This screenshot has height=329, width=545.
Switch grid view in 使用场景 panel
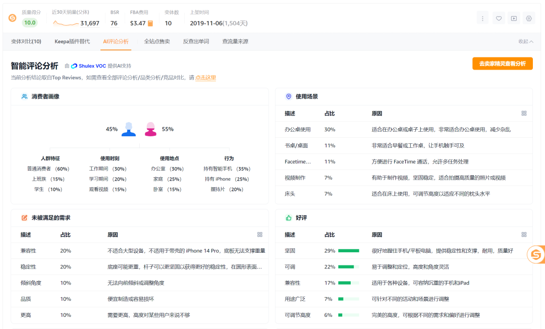click(524, 114)
